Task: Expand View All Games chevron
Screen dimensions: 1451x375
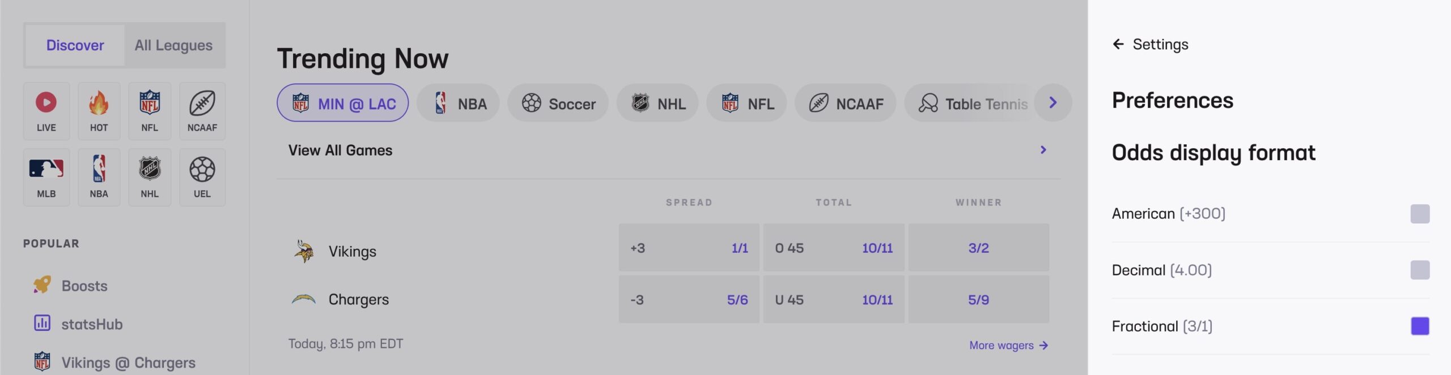Action: click(1043, 150)
